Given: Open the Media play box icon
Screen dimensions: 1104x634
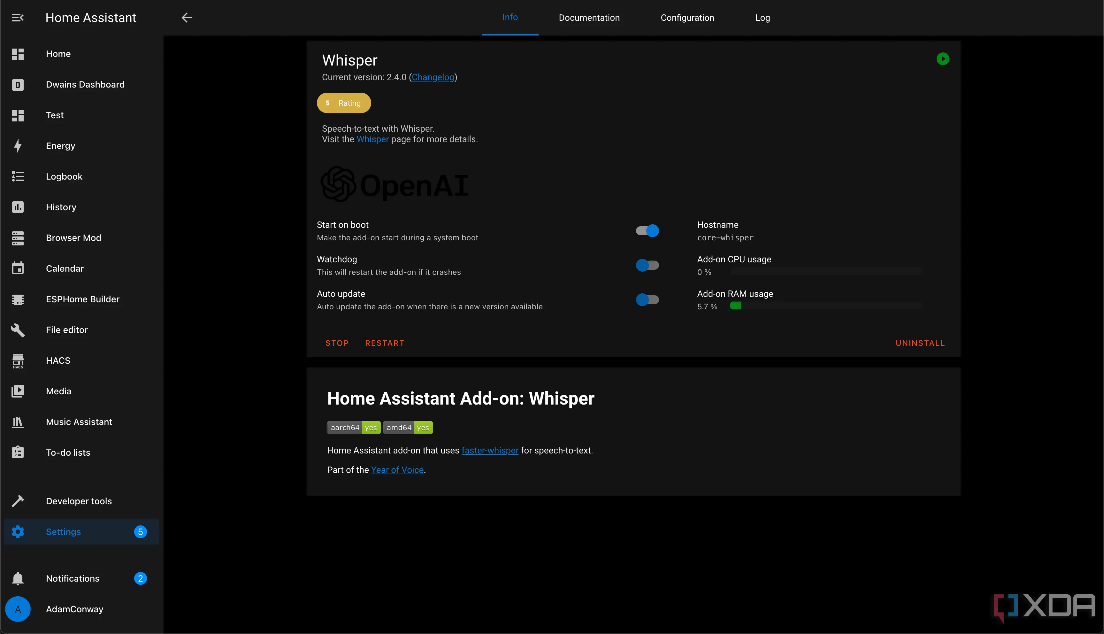Looking at the screenshot, I should pos(18,391).
